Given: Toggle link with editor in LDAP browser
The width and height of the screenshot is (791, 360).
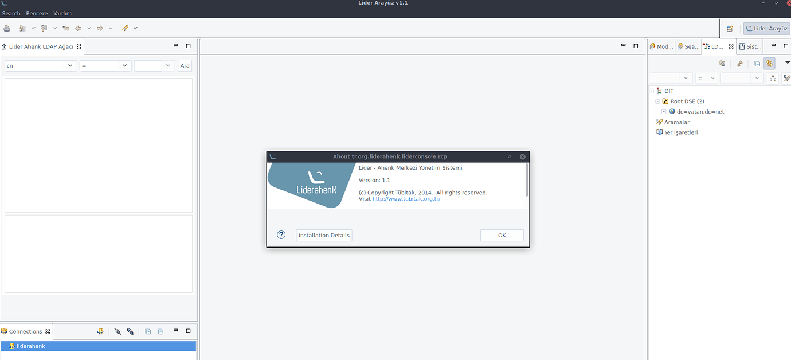Looking at the screenshot, I should (x=769, y=64).
